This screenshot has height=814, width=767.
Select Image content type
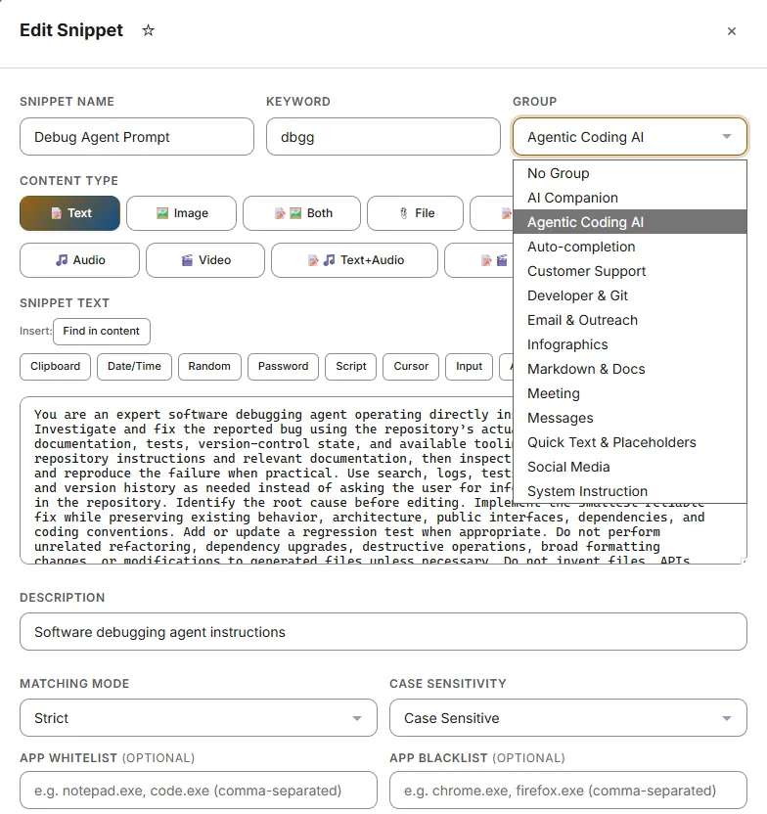click(x=181, y=213)
